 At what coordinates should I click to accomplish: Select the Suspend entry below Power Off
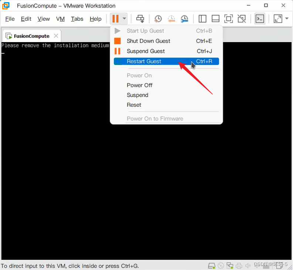166,95
